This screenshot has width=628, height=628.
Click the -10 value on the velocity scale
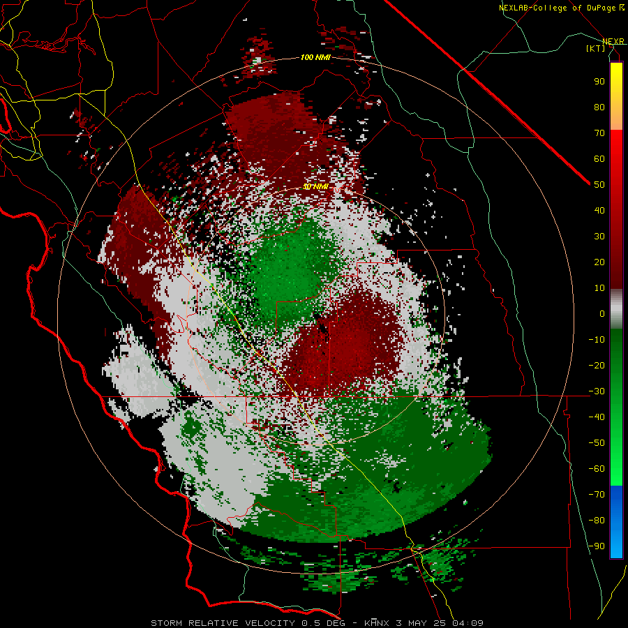597,340
